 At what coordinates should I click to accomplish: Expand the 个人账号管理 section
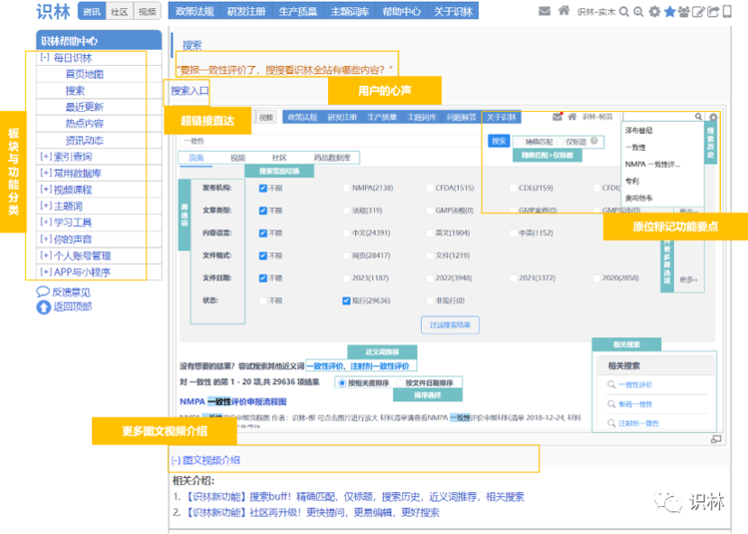(x=46, y=256)
